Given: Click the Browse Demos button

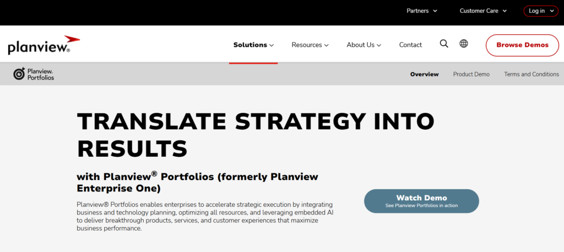Looking at the screenshot, I should click(x=522, y=45).
